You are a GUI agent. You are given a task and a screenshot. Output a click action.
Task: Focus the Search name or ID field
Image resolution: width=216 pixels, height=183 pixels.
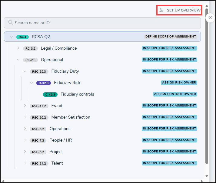(x=102, y=23)
